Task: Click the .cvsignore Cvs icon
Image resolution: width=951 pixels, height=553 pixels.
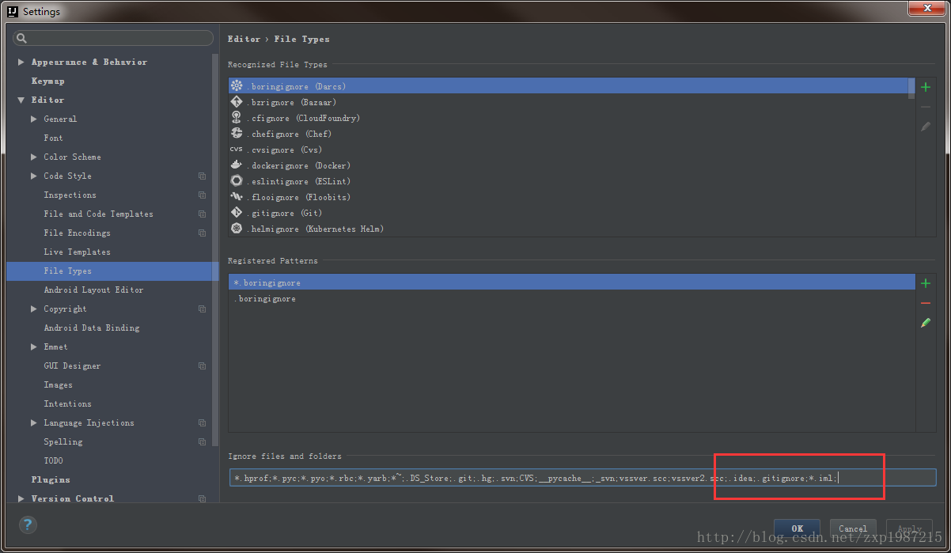Action: coord(237,150)
